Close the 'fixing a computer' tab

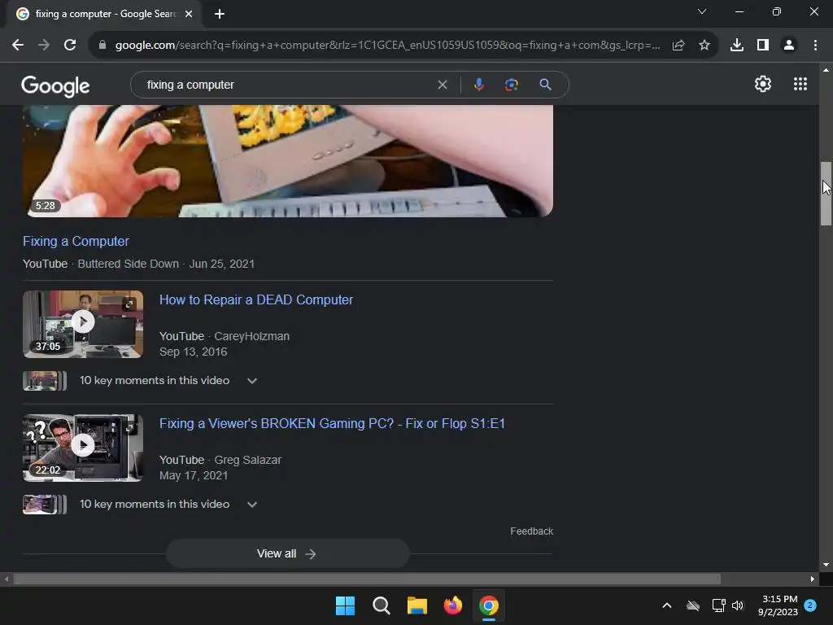(x=189, y=14)
